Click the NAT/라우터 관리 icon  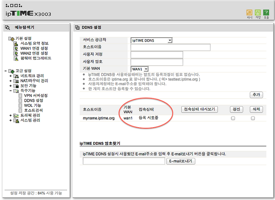(16, 81)
